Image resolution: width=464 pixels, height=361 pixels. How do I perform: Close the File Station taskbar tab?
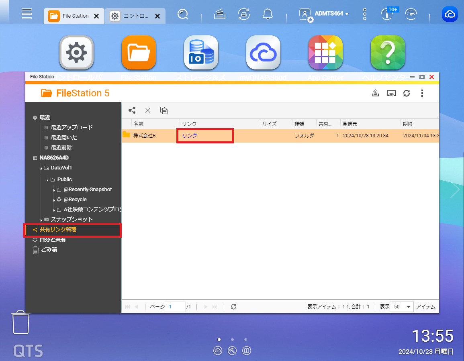pyautogui.click(x=96, y=16)
